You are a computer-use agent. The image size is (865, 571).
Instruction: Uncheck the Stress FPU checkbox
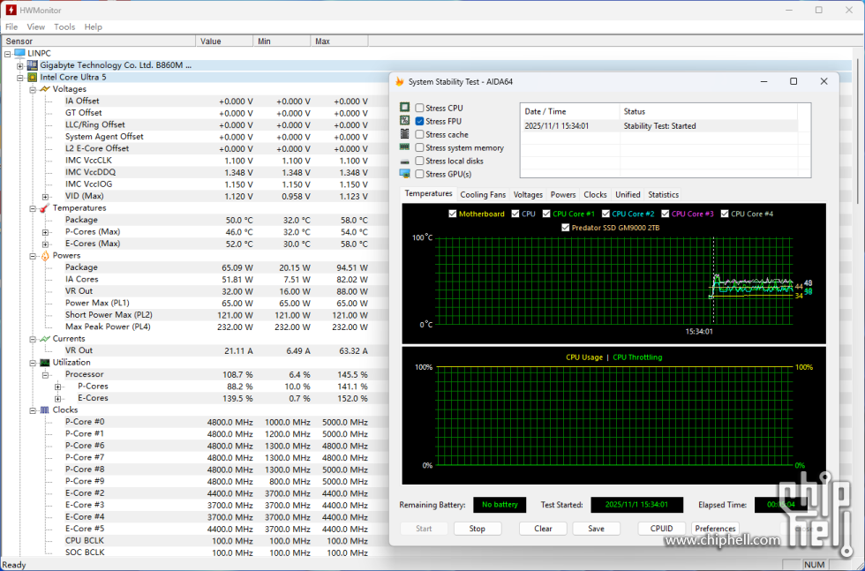419,121
